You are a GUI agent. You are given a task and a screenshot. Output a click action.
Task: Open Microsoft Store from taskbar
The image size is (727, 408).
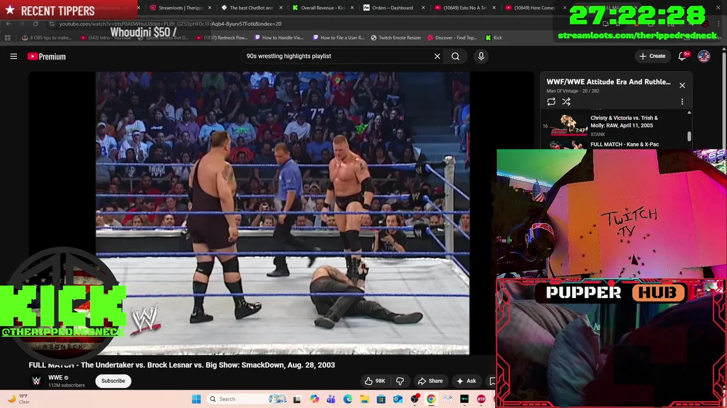click(381, 399)
